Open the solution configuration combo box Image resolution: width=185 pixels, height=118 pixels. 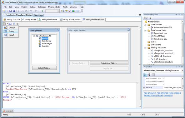[x=52, y=11]
